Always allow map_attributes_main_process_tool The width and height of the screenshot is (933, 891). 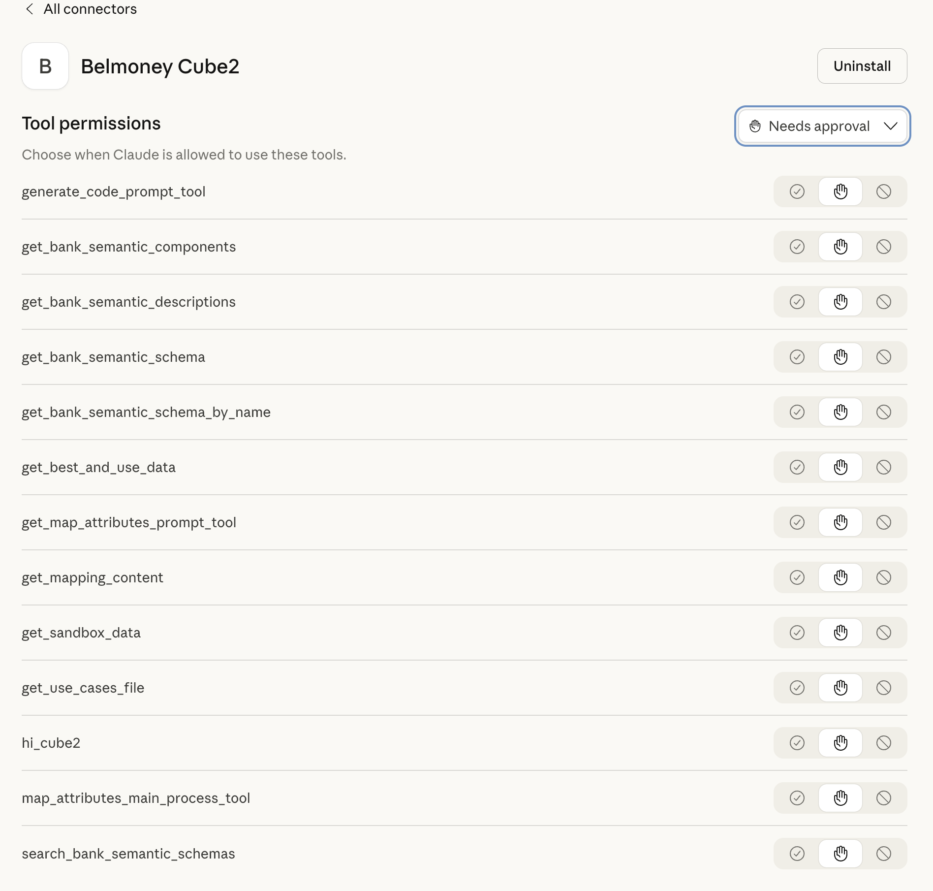click(797, 798)
